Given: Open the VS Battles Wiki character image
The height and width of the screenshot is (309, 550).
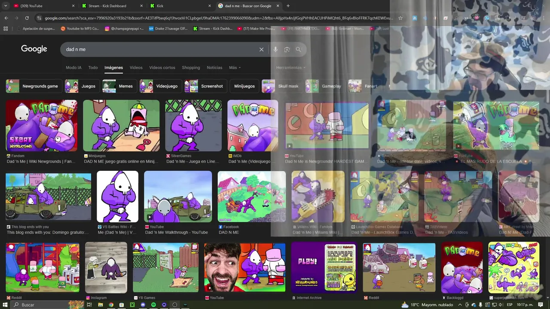Looking at the screenshot, I should [118, 197].
